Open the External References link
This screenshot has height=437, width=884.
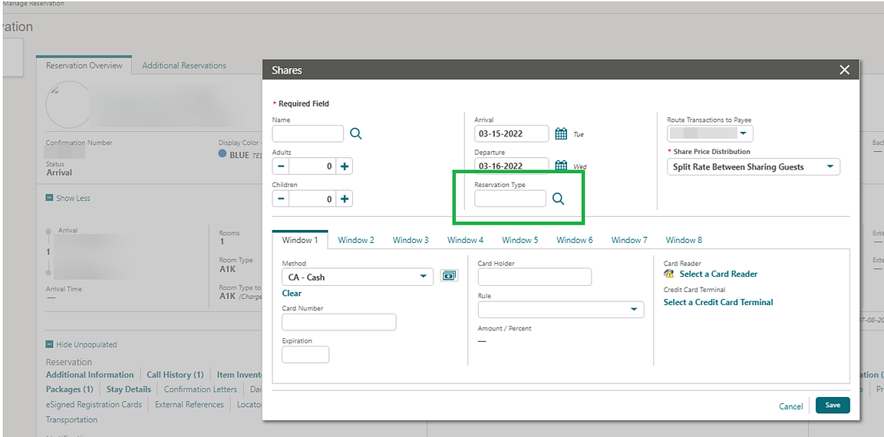[x=190, y=404]
